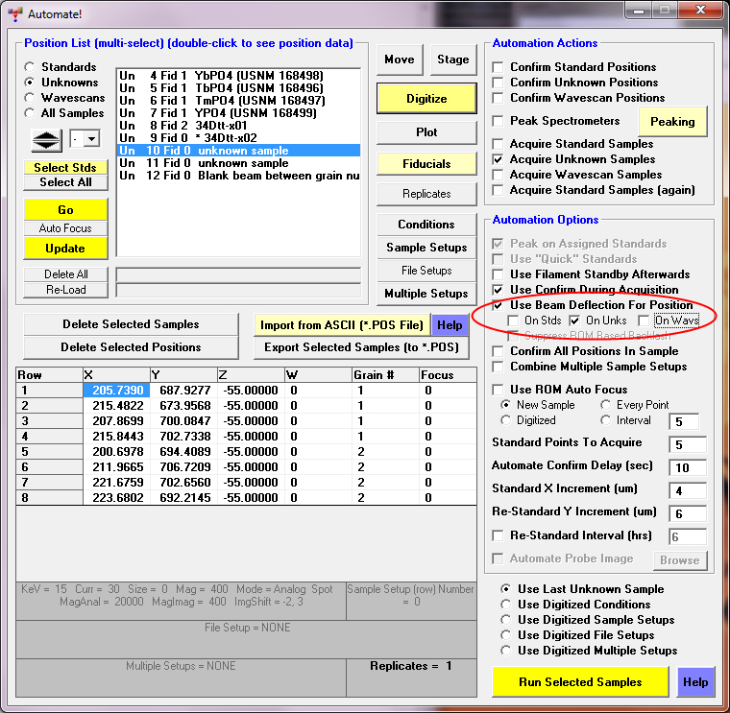Click the Sample Setups button
The height and width of the screenshot is (713, 730).
pos(426,248)
